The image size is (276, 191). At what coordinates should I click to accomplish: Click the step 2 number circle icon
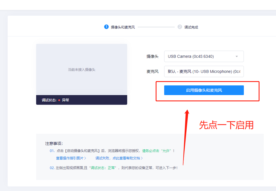(x=180, y=27)
